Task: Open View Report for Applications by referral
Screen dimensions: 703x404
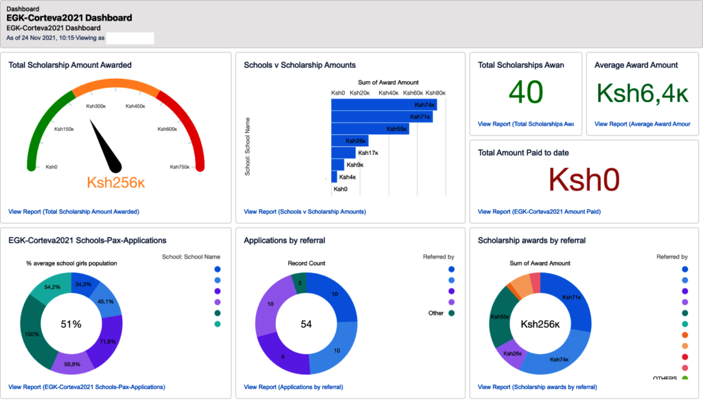Action: (x=293, y=387)
